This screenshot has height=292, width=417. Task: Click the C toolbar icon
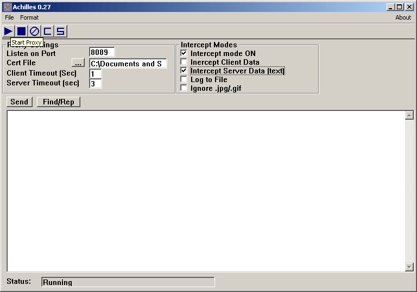pos(48,31)
